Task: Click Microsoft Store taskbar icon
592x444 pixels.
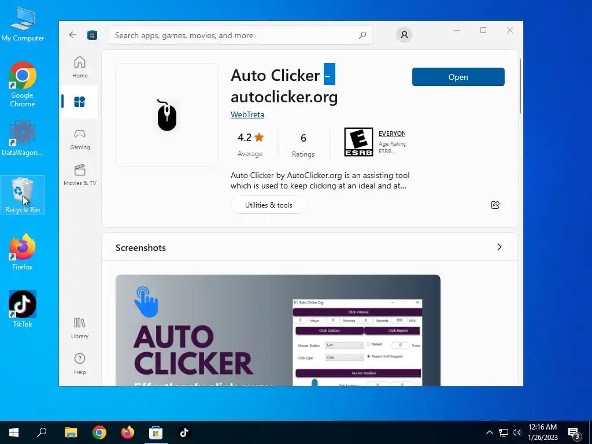Action: pos(156,432)
